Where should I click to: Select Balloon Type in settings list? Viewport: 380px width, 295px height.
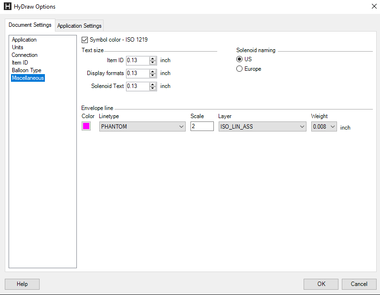(x=27, y=70)
